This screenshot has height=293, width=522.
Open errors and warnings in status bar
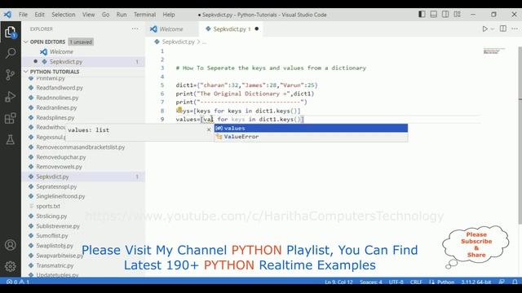(x=18, y=282)
